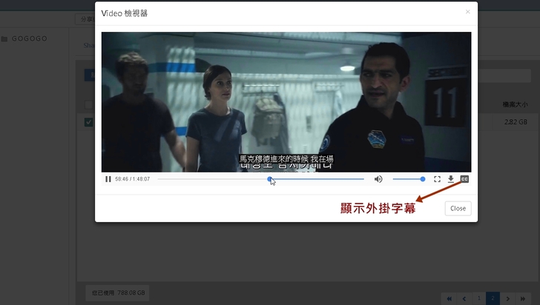Download the video file
540x305 pixels.
click(x=451, y=179)
